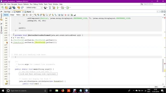
Task: Collapse the main method fold at line 117
Action: pyautogui.click(x=9, y=69)
